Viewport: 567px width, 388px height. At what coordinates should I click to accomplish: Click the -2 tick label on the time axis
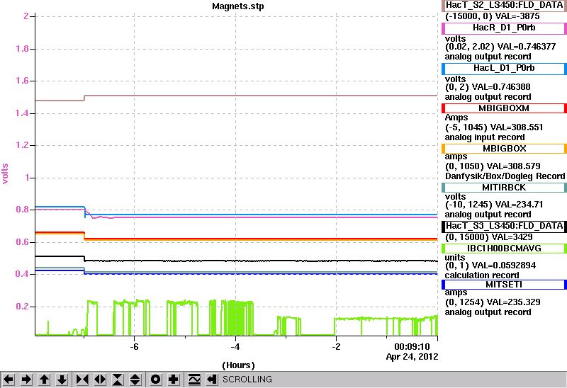pos(336,347)
